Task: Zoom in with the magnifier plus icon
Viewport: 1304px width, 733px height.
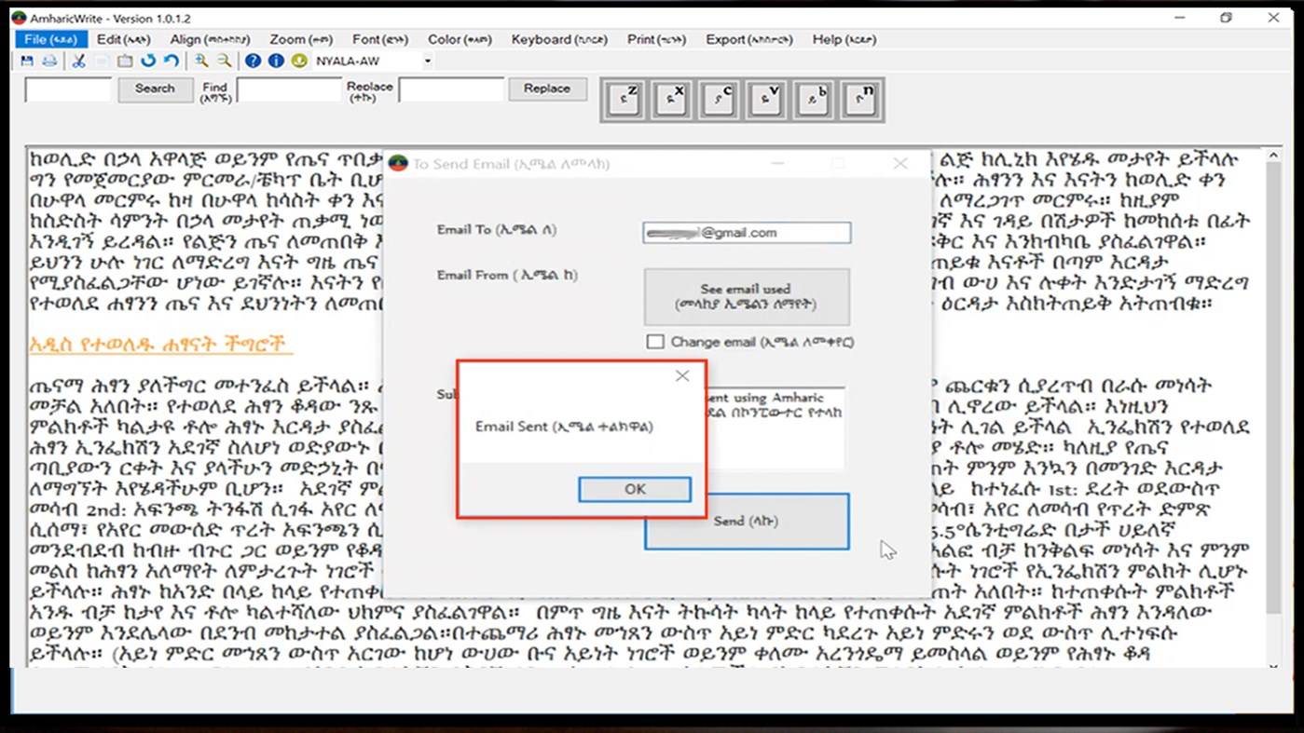Action: (x=201, y=61)
